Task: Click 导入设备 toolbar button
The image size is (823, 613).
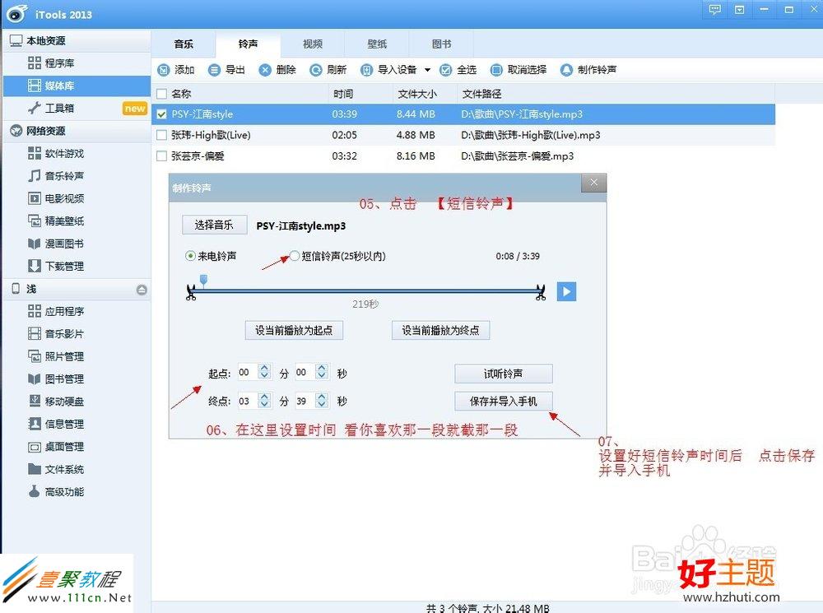Action: [x=389, y=70]
